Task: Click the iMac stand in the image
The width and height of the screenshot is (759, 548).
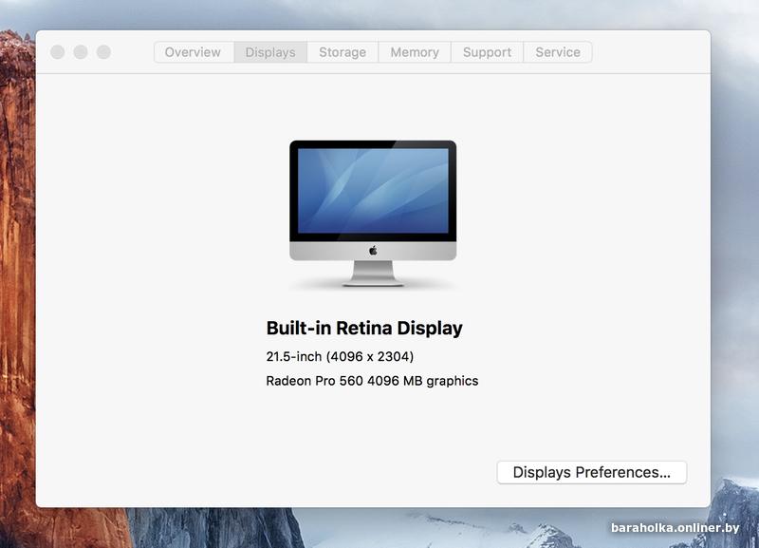Action: (x=373, y=273)
